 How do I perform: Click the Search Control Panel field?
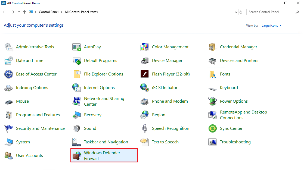[x=274, y=12]
